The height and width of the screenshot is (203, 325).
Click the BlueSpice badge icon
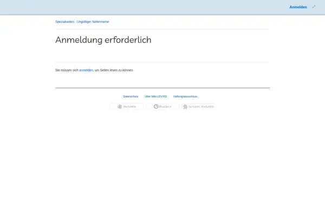pos(162,107)
